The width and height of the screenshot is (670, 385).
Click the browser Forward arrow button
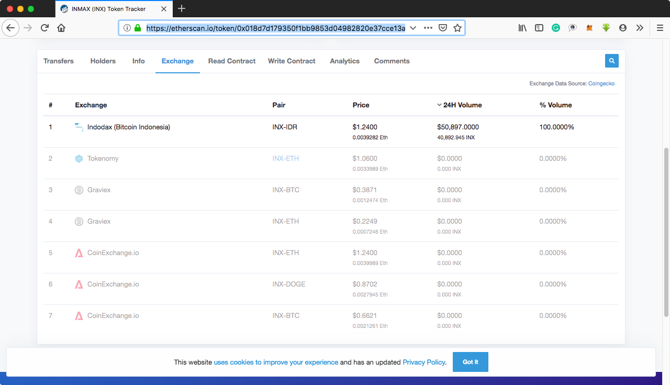(x=28, y=28)
